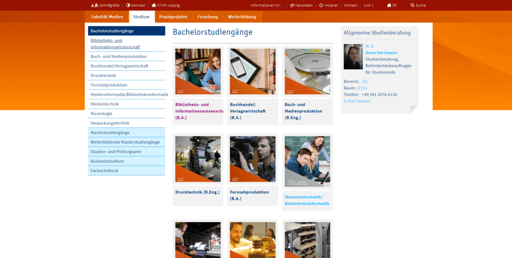
Task: Click the Intranet login icon
Action: [x=321, y=5]
